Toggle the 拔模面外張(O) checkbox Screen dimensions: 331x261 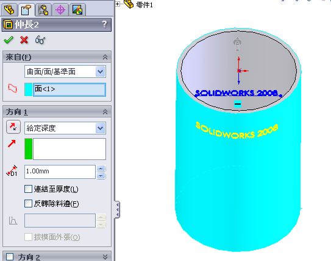28,237
